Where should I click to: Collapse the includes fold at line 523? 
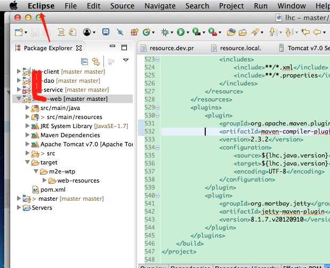157,59
